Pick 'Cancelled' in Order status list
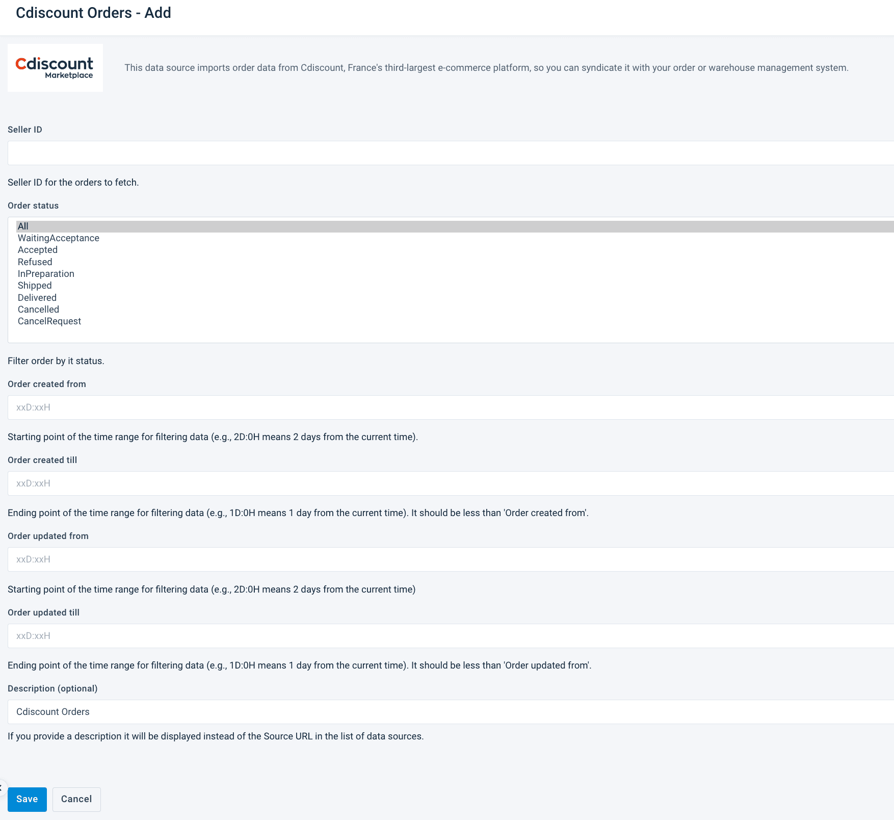The image size is (894, 820). [x=38, y=310]
